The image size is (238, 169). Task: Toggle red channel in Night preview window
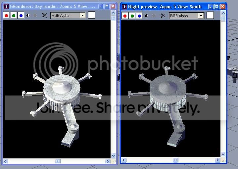(125, 16)
